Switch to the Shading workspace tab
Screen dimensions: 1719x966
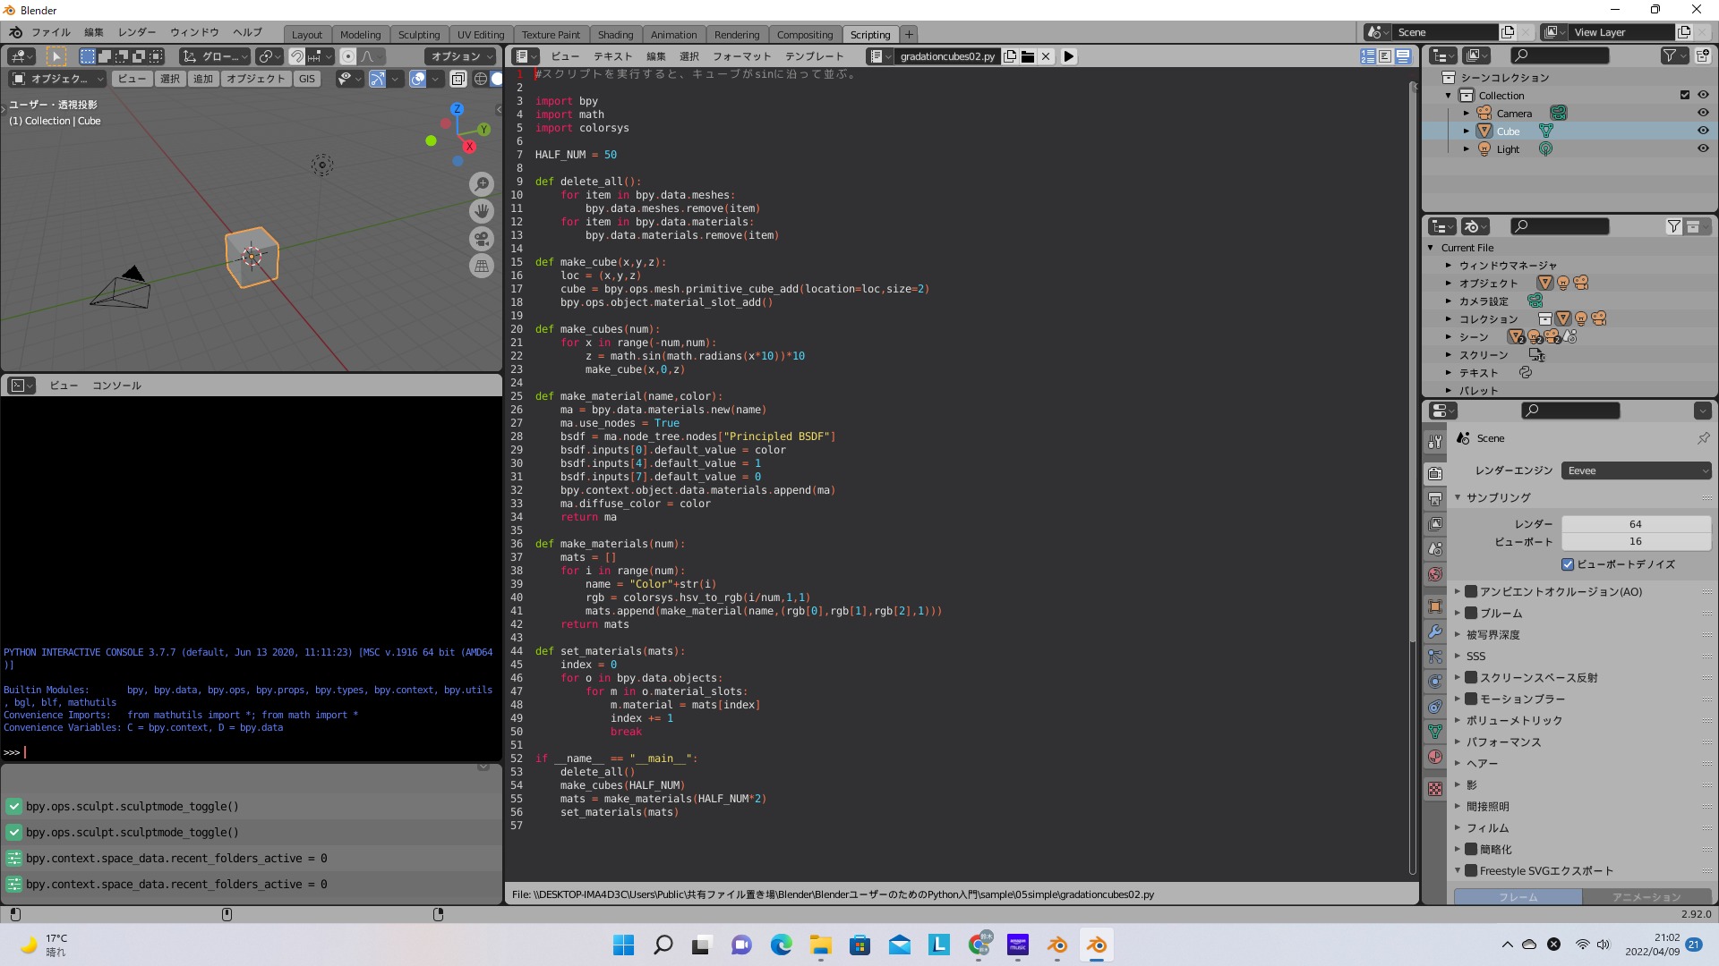(x=615, y=35)
